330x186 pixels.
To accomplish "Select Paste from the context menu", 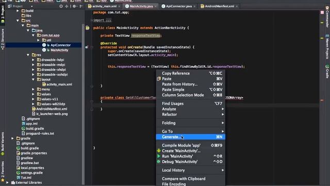I will click(190, 79).
